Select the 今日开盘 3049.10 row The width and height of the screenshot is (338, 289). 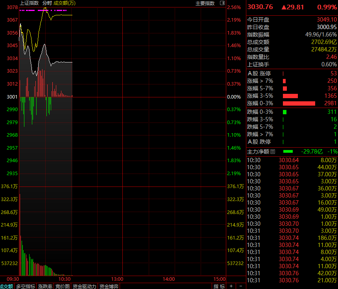[292, 20]
